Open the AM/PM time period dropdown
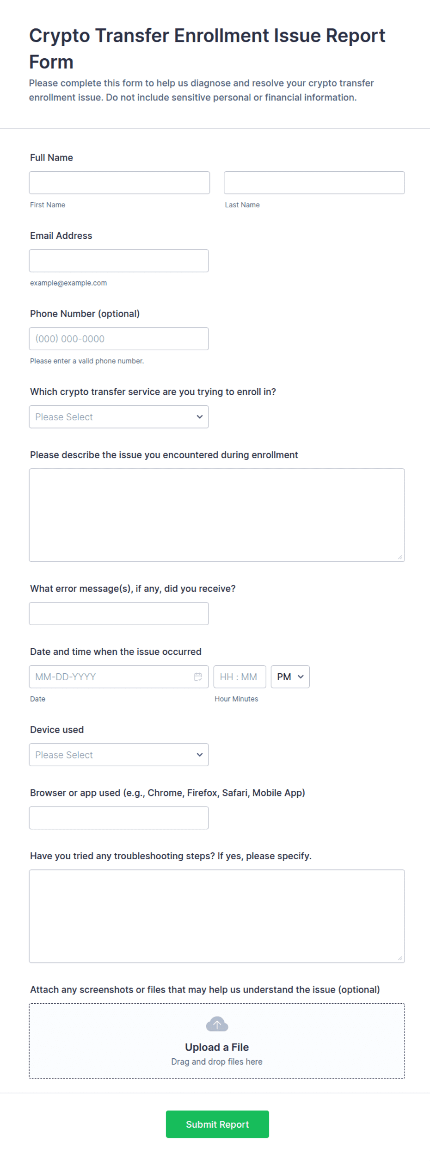 click(290, 677)
